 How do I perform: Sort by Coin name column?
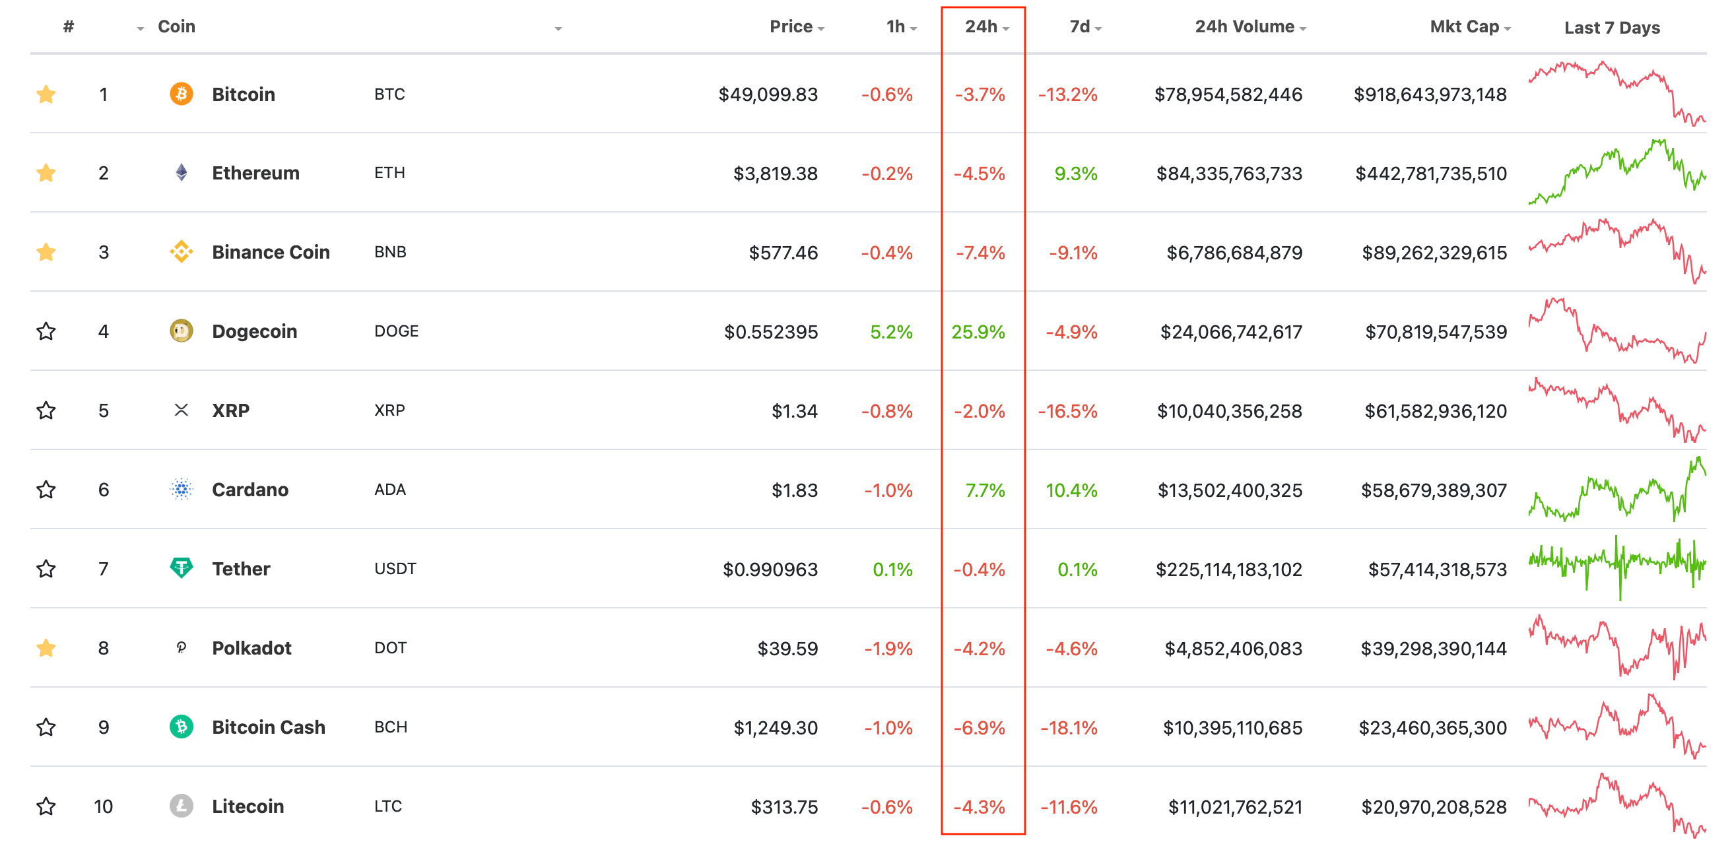tap(176, 26)
